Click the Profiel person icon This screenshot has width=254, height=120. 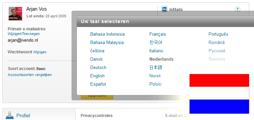click(x=10, y=115)
